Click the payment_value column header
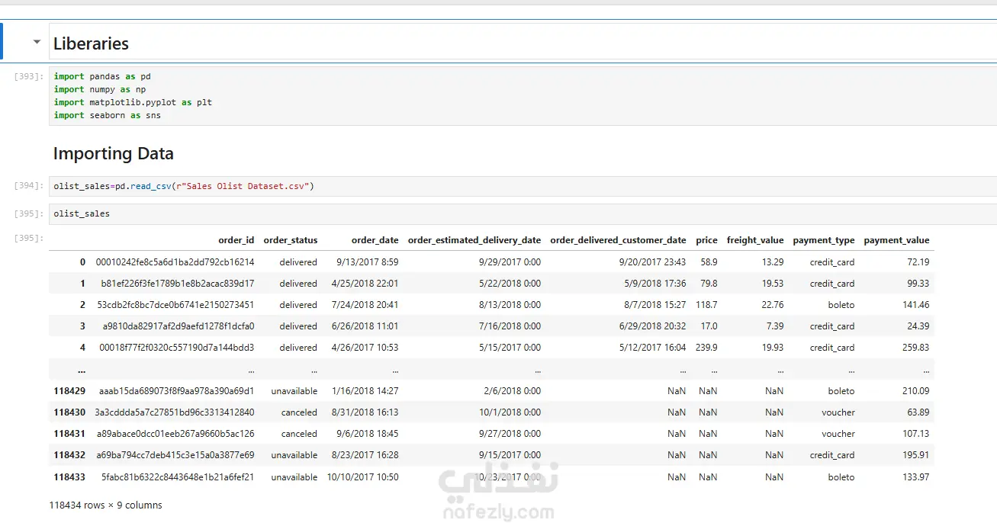997x523 pixels. (x=896, y=240)
